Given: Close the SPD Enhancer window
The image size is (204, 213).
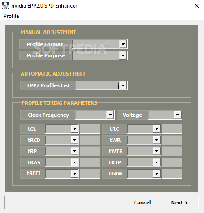Looking at the screenshot, I should pos(197,6).
